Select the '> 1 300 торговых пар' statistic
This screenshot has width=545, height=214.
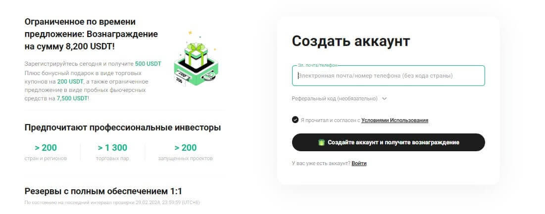pos(112,152)
